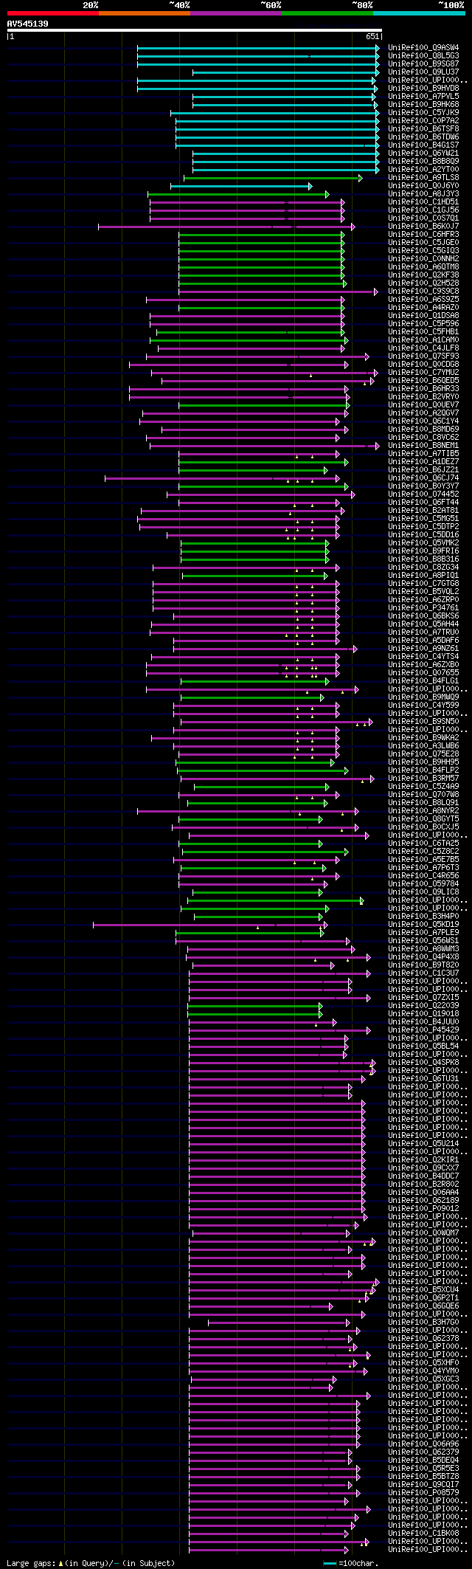472x1569 pixels.
Task: Select hit label UniRef100_P08579
Action: pyautogui.click(x=423, y=1492)
